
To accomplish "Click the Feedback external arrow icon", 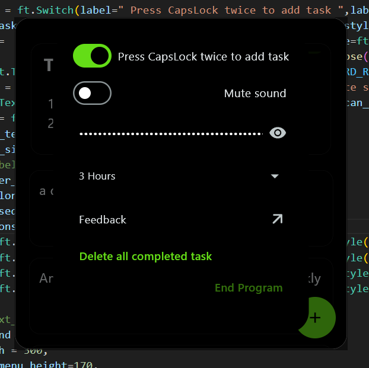I will pyautogui.click(x=277, y=219).
